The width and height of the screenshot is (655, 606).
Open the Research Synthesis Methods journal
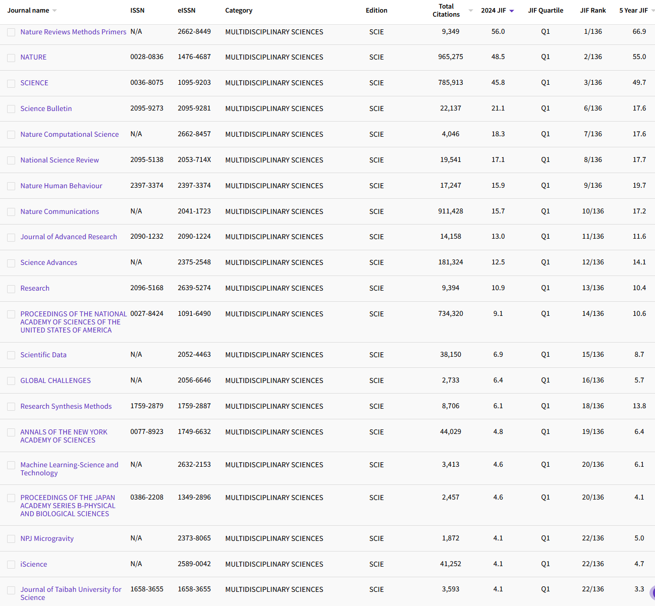tap(66, 406)
